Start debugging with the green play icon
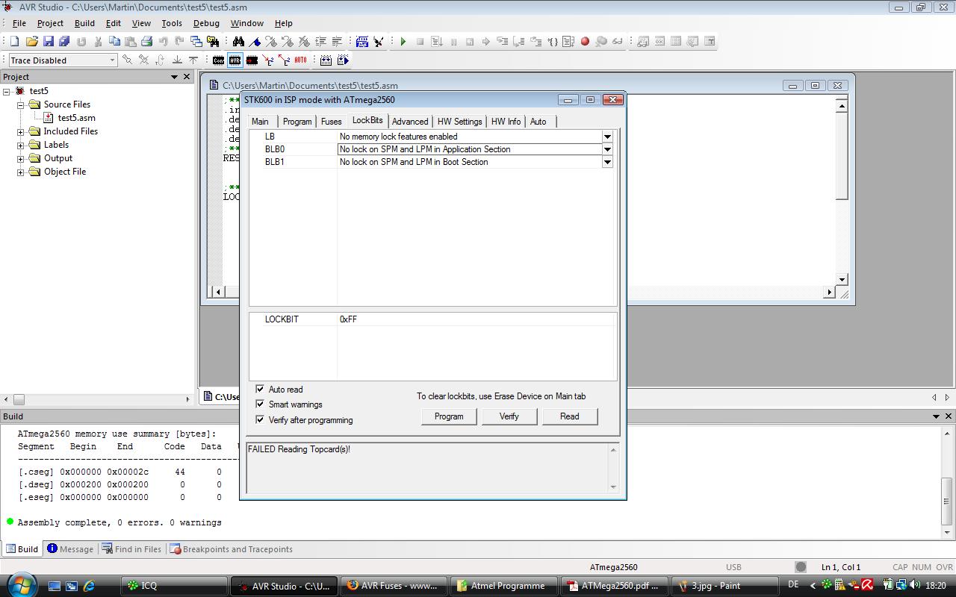 [x=403, y=42]
